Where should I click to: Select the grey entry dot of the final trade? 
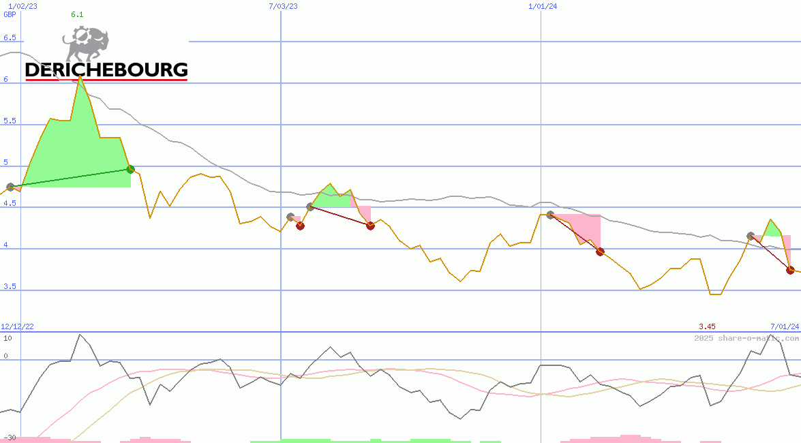(x=751, y=236)
